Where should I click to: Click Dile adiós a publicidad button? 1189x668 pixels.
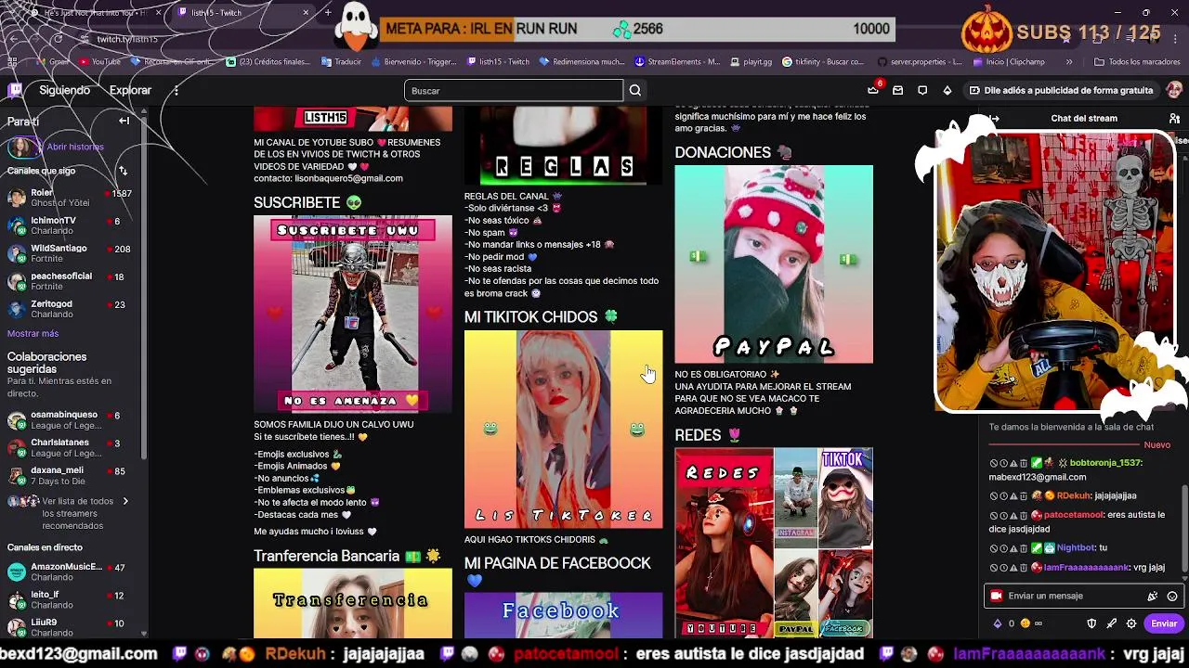pos(1061,90)
